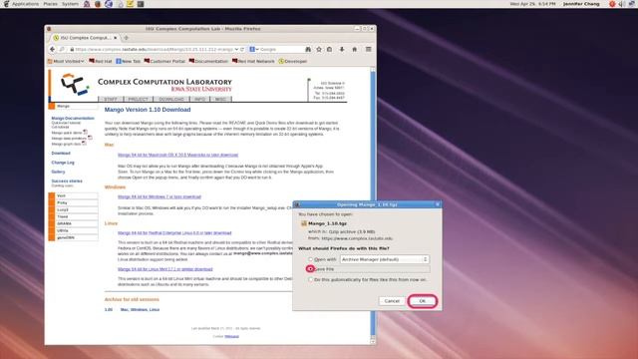The image size is (638, 359).
Task: Open a new tab with the plus icon
Action: (x=127, y=38)
